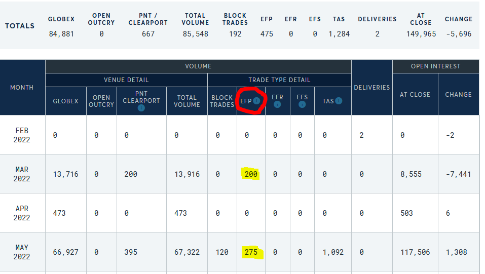Image resolution: width=485 pixels, height=274 pixels.
Task: Select the 192 block trades total
Action: (x=235, y=34)
